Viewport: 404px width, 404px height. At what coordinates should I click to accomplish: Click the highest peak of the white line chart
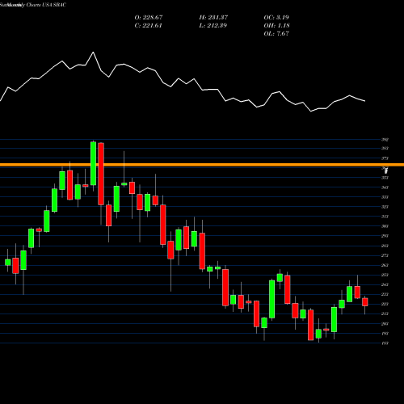coord(94,53)
